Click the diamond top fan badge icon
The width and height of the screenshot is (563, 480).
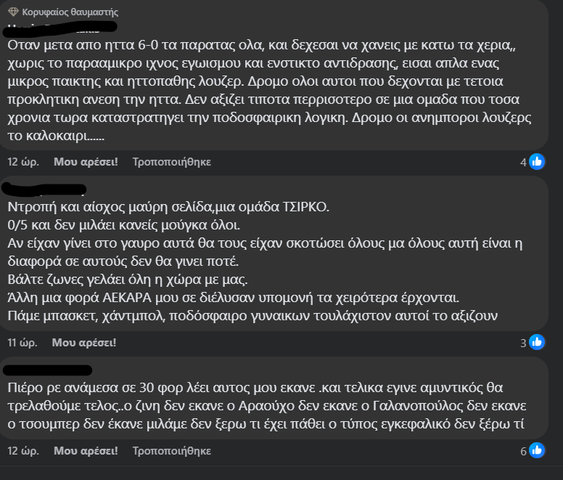tap(13, 12)
